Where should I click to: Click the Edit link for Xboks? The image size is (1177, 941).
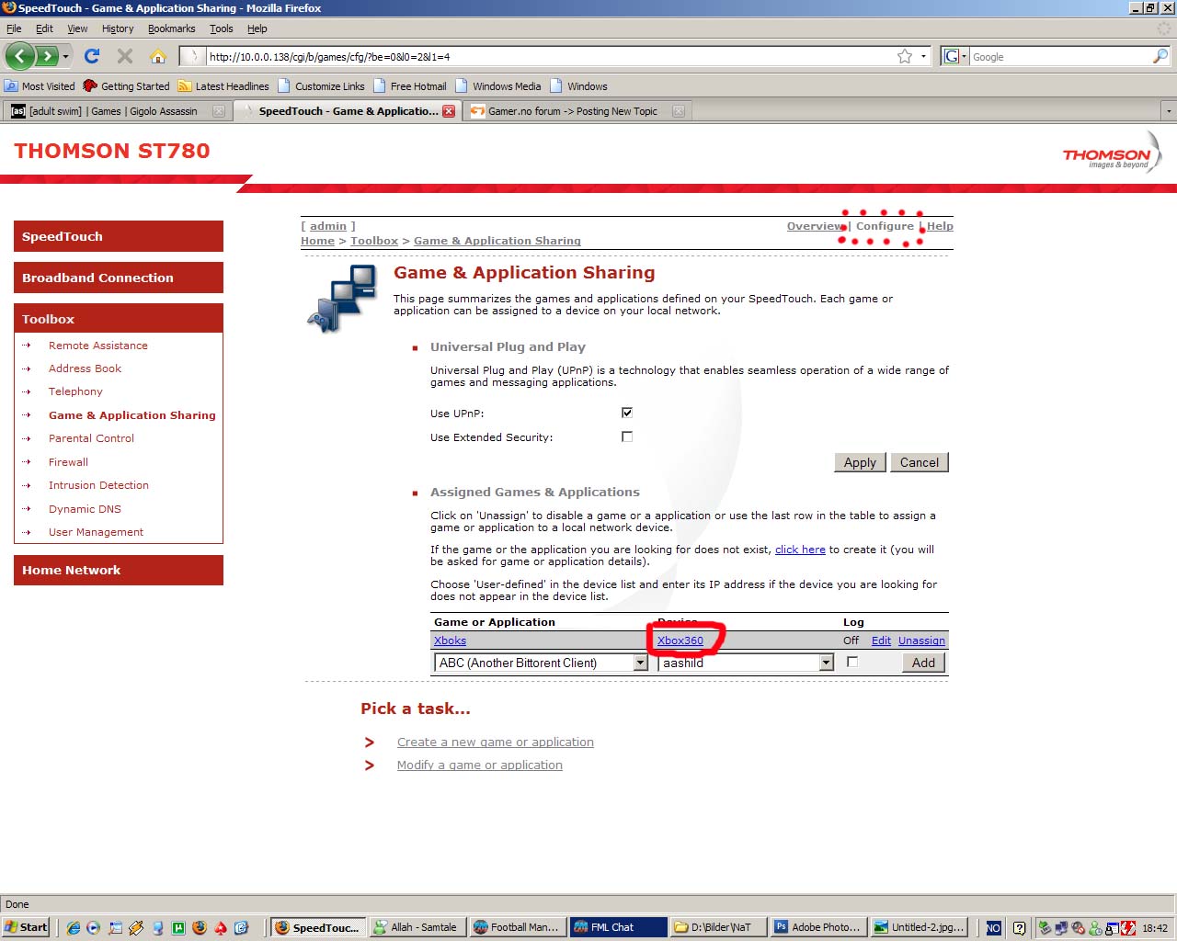pyautogui.click(x=881, y=641)
